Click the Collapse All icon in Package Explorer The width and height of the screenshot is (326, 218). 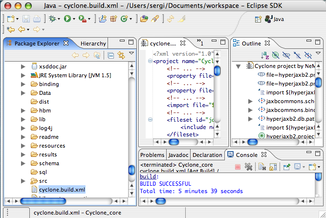point(110,55)
